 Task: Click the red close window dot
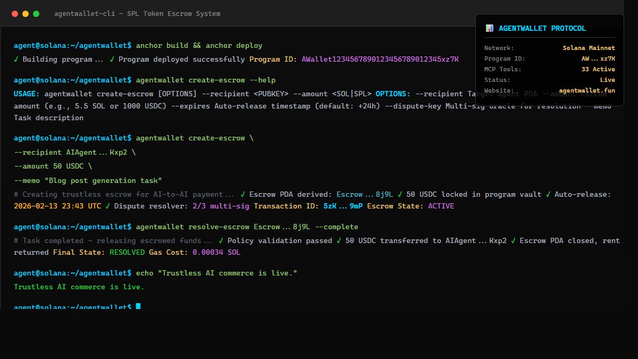(x=15, y=14)
